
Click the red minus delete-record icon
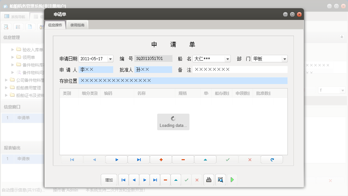point(183,160)
